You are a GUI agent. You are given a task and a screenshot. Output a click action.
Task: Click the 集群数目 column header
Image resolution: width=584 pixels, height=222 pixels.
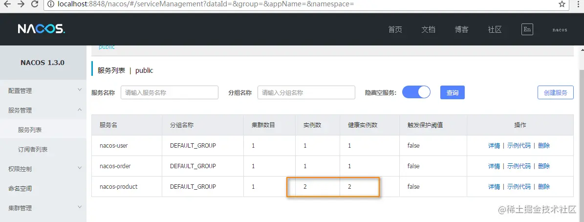[270, 125]
